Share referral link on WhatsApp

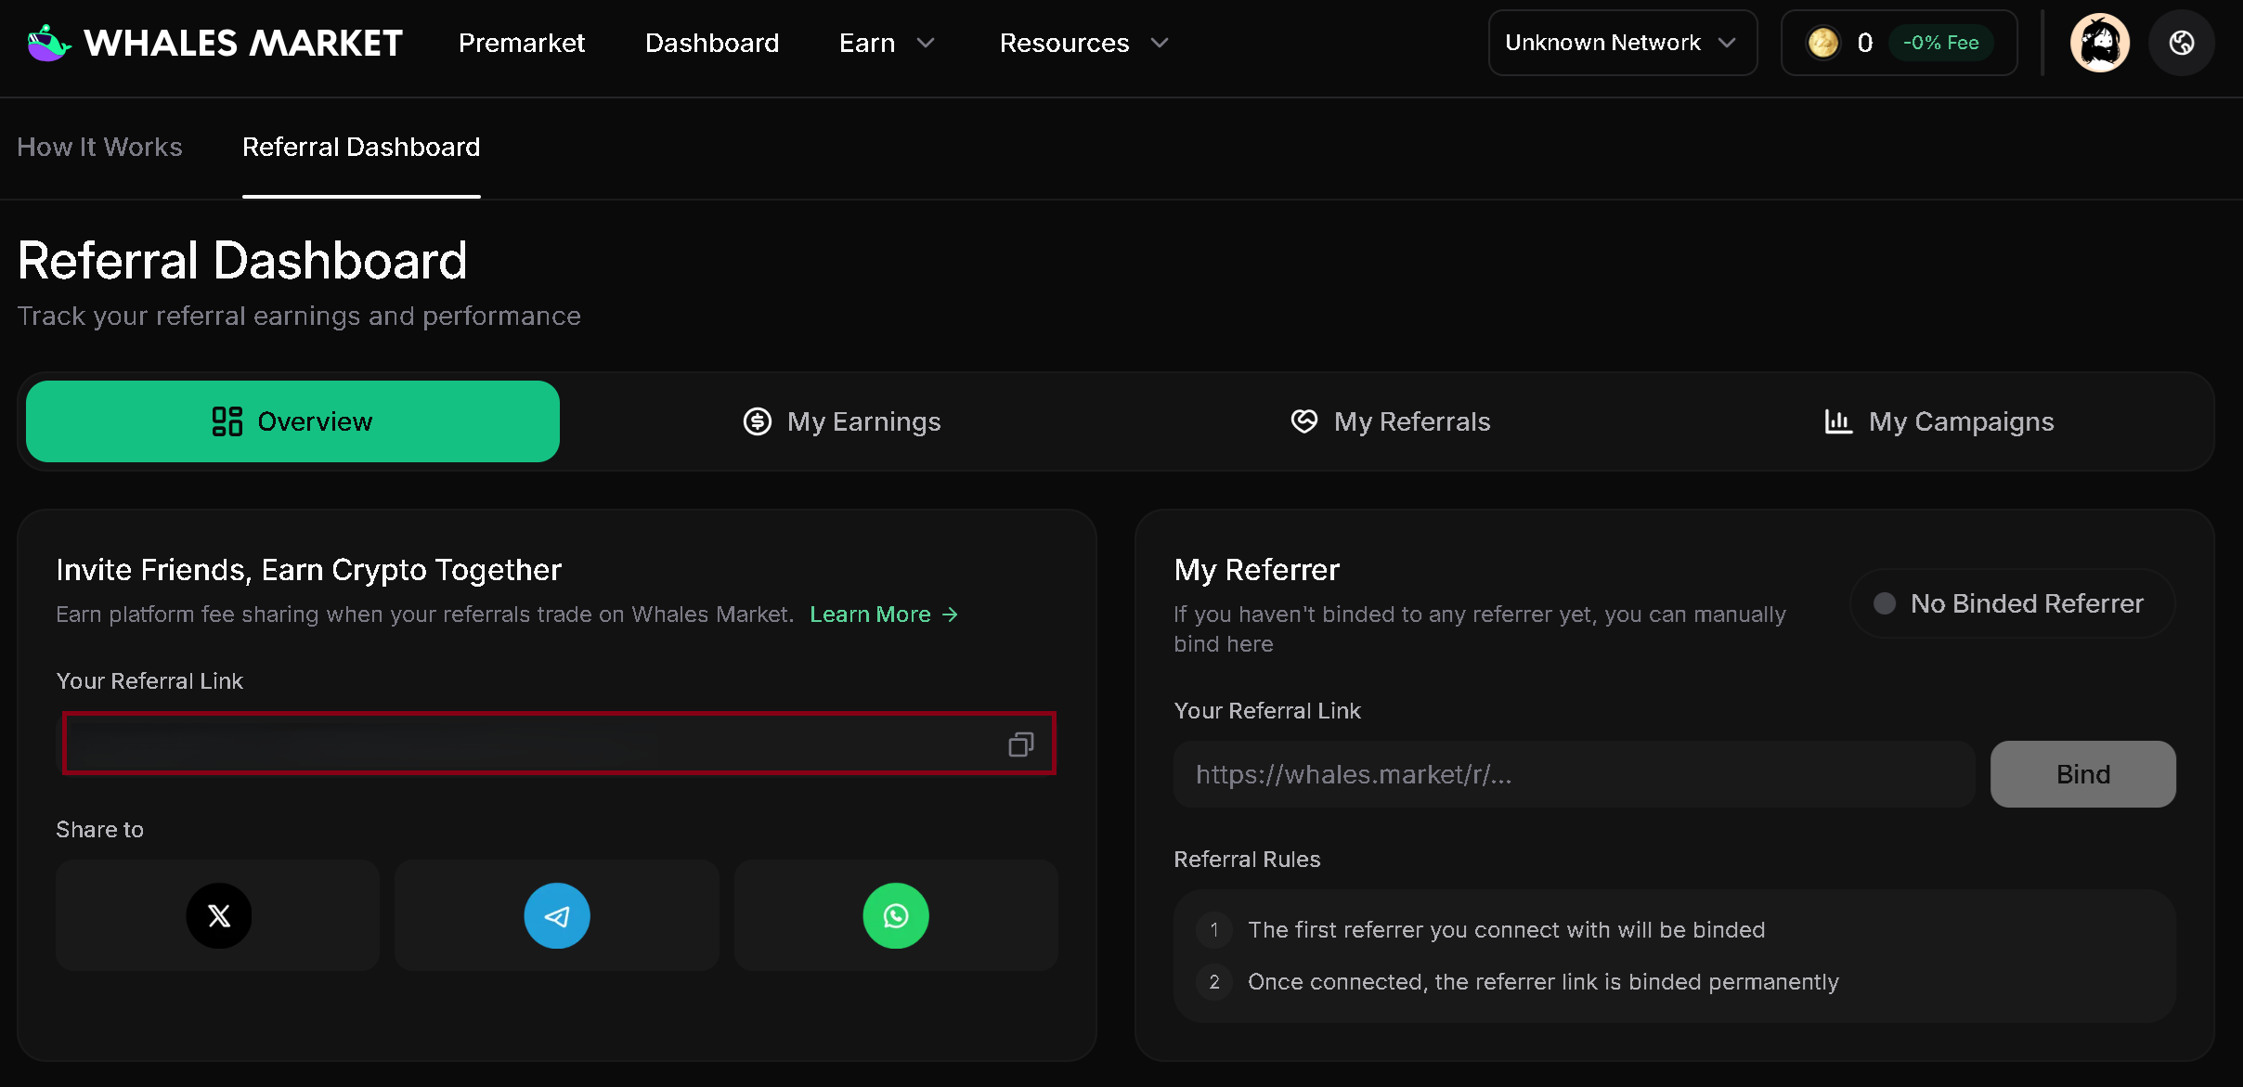895,915
